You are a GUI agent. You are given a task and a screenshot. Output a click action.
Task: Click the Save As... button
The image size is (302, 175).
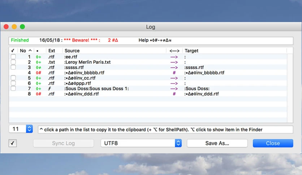[x=217, y=143]
